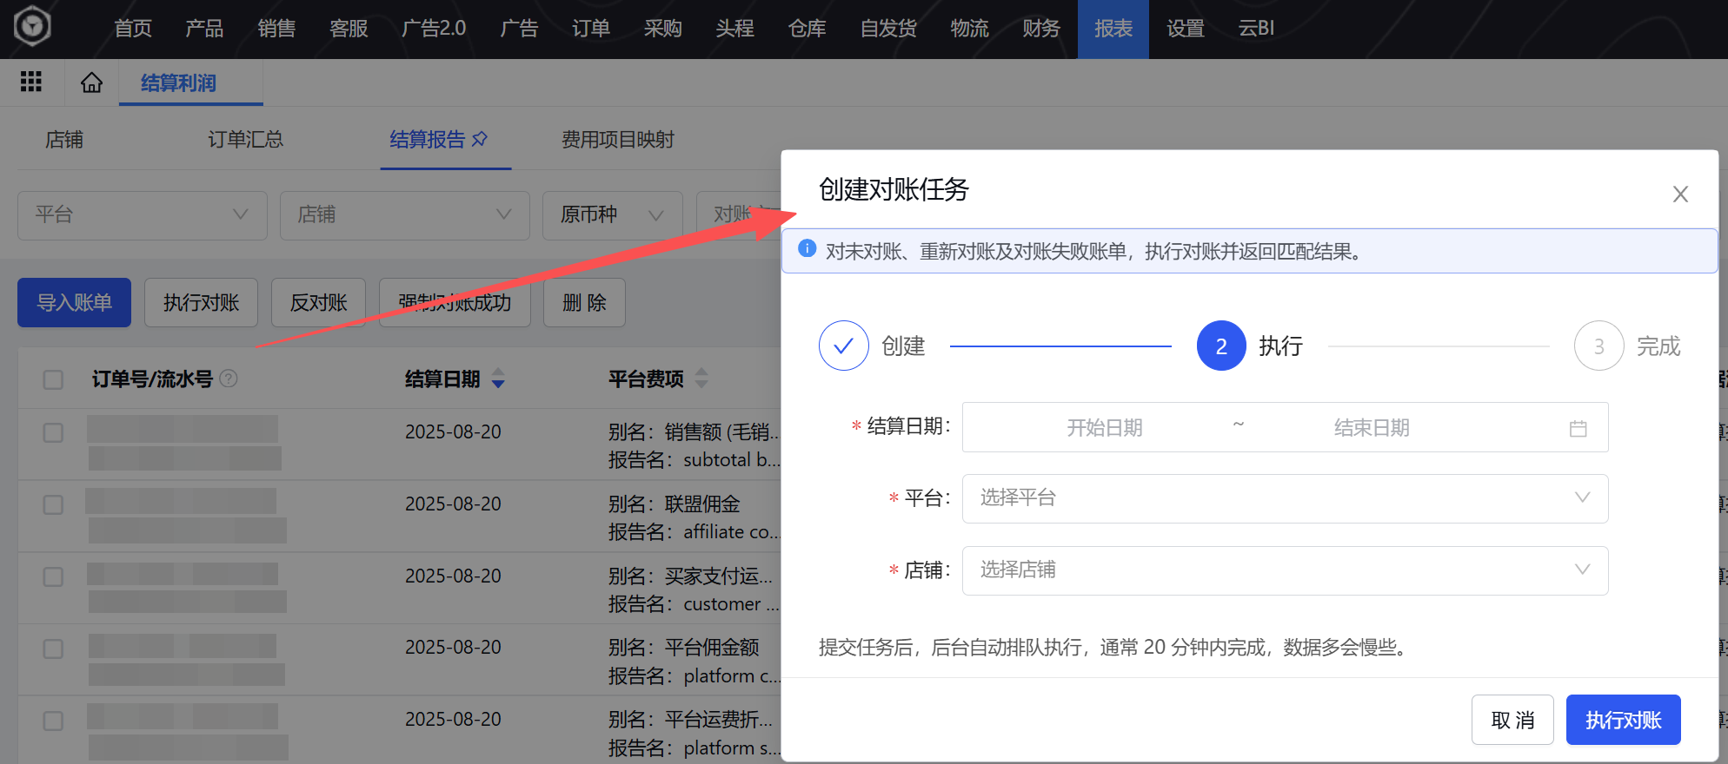1728x764 pixels.
Task: Close the 创建对账任务 dialog
Action: point(1680,194)
